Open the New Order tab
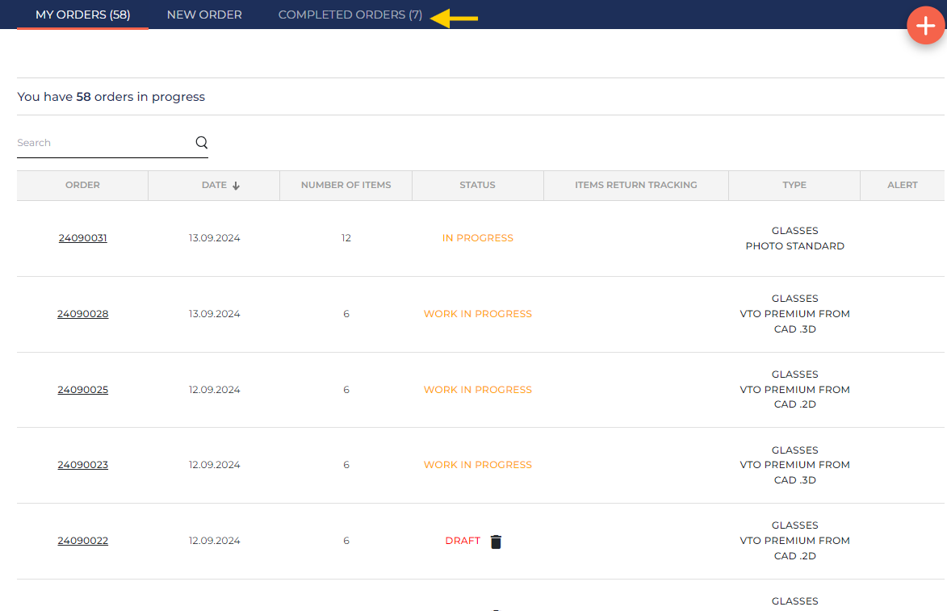Screen dimensions: 947x611 pyautogui.click(x=204, y=15)
